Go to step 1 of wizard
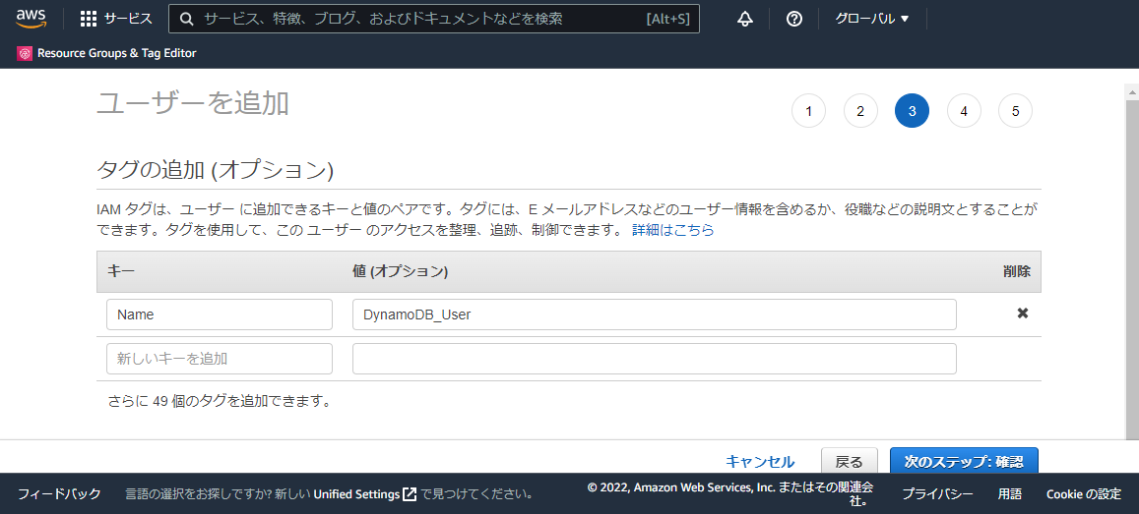Screen dimensions: 1139x514 pos(808,111)
